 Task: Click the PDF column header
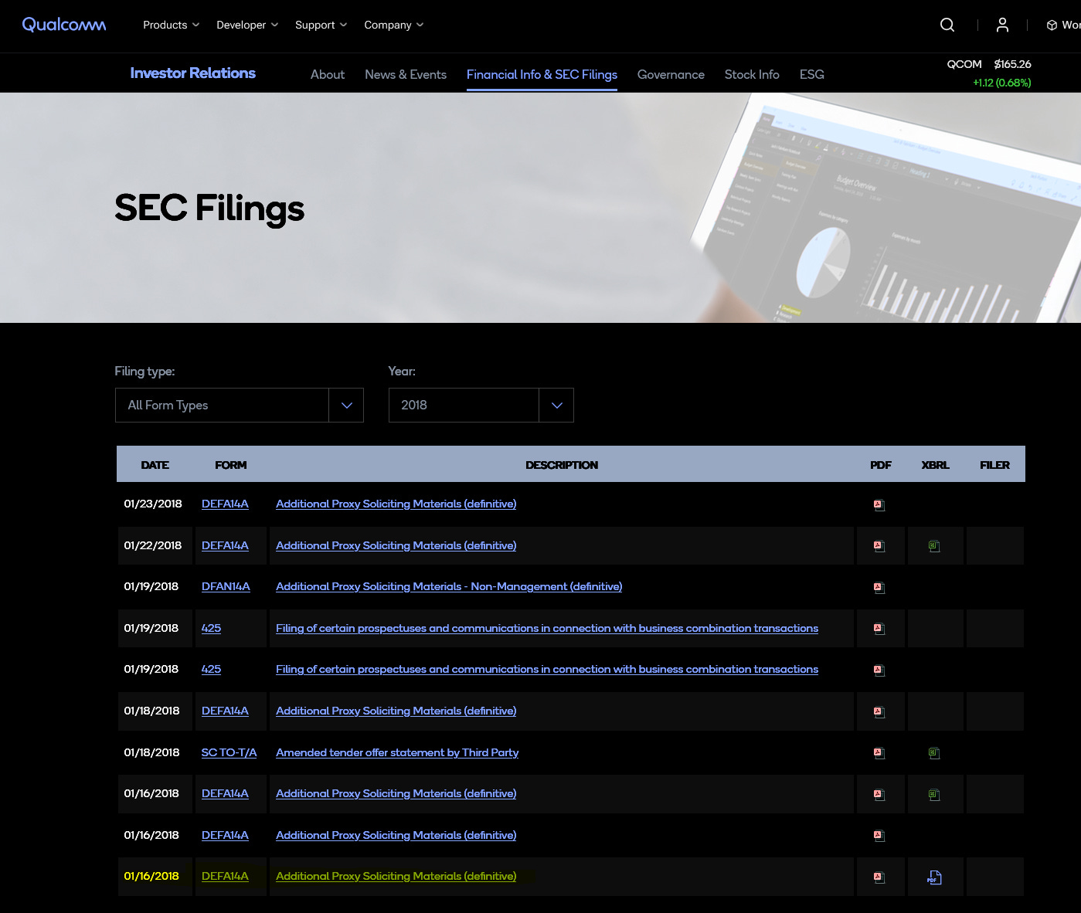click(x=880, y=465)
